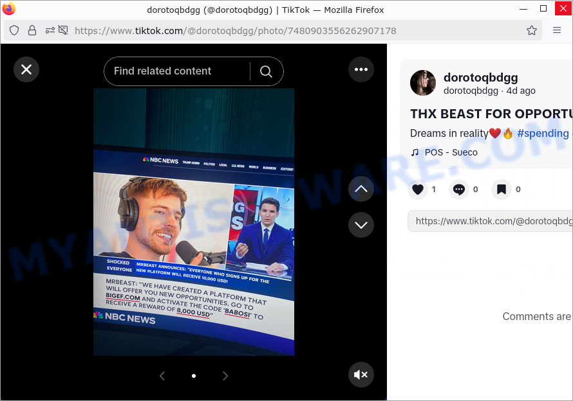Click the dorotoqbdgg profile avatar
Image resolution: width=573 pixels, height=401 pixels.
[423, 84]
